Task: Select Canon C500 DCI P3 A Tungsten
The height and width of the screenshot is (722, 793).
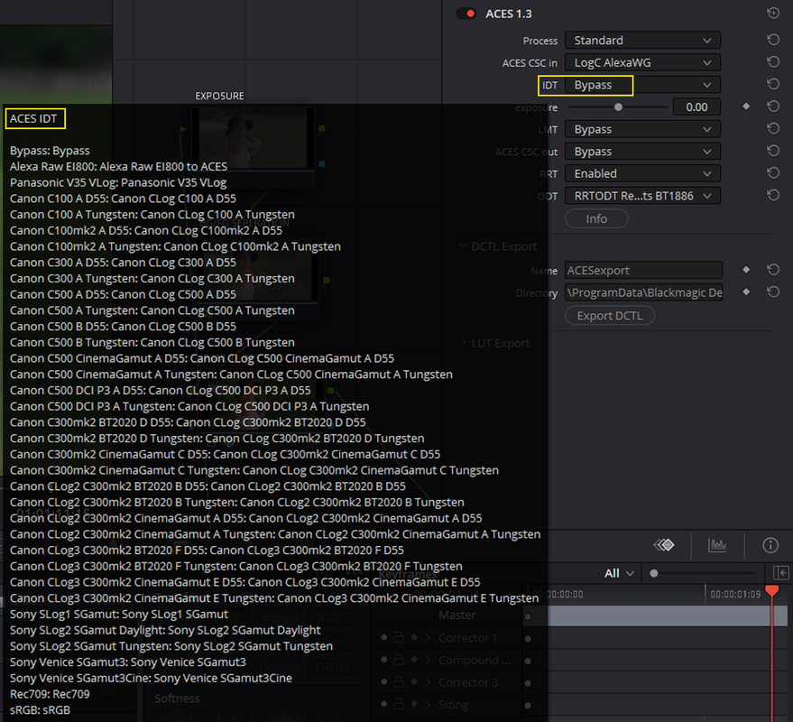Action: pos(189,407)
